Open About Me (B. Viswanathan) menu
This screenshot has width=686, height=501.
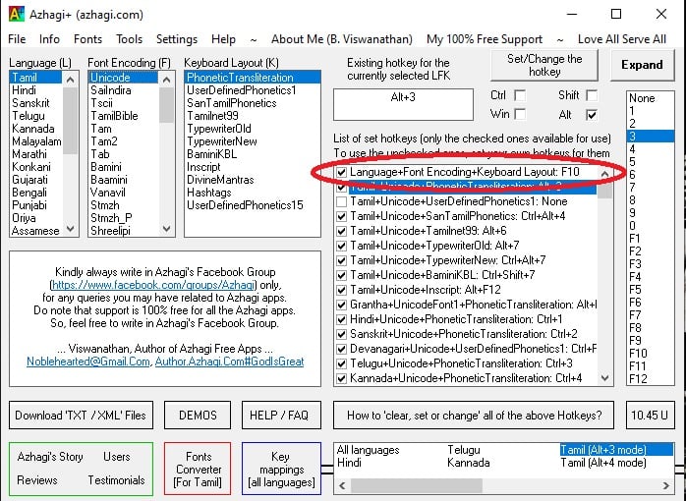pyautogui.click(x=342, y=39)
